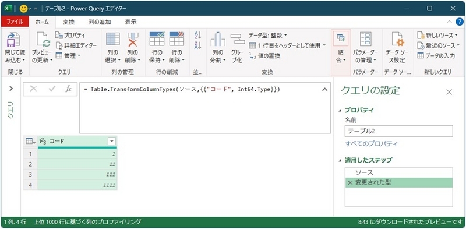Click the smiley feedback icon in the title bar
The height and width of the screenshot is (229, 466).
tap(23, 9)
